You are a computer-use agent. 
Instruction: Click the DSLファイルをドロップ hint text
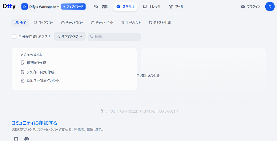click(x=142, y=111)
